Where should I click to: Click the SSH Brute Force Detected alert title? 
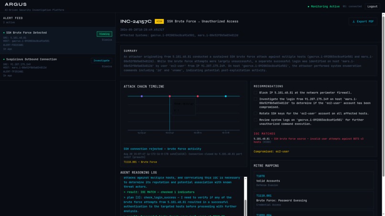pyautogui.click(x=26, y=32)
